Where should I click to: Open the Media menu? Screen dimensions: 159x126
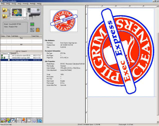[x=33, y=4]
